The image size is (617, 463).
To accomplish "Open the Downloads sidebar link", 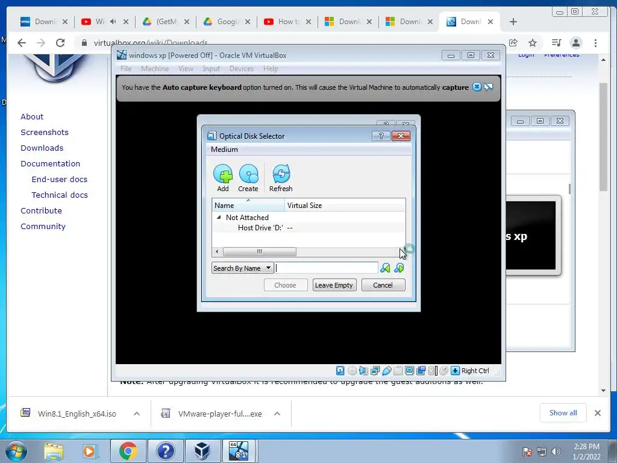I will point(42,148).
